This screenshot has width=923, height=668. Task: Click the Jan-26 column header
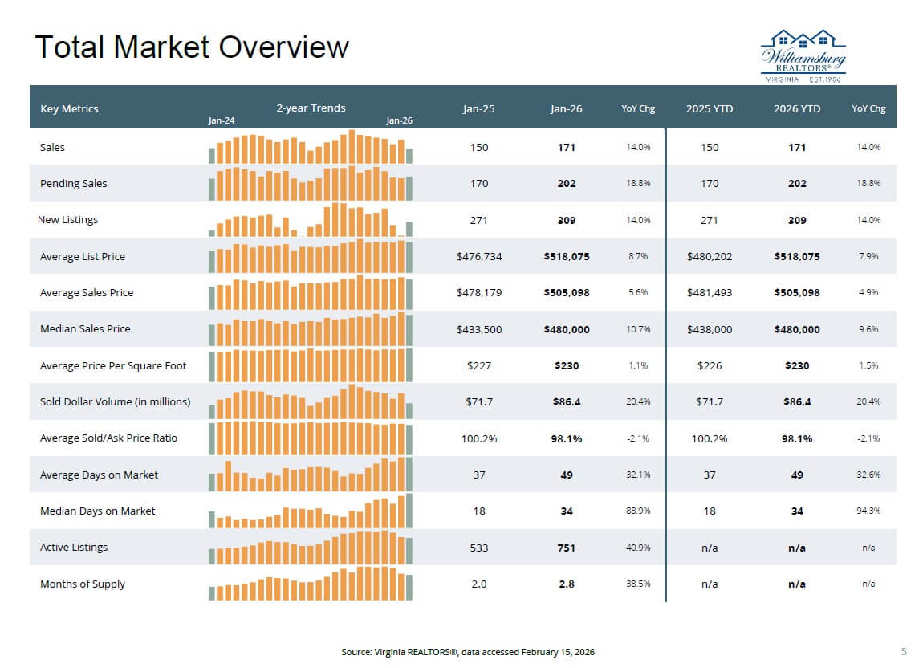pyautogui.click(x=566, y=108)
